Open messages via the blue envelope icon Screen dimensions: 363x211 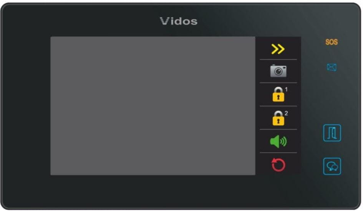pos(332,67)
